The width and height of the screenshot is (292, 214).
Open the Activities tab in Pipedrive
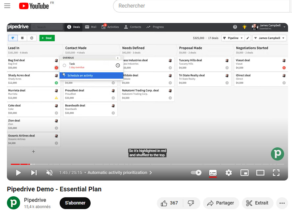point(110,27)
